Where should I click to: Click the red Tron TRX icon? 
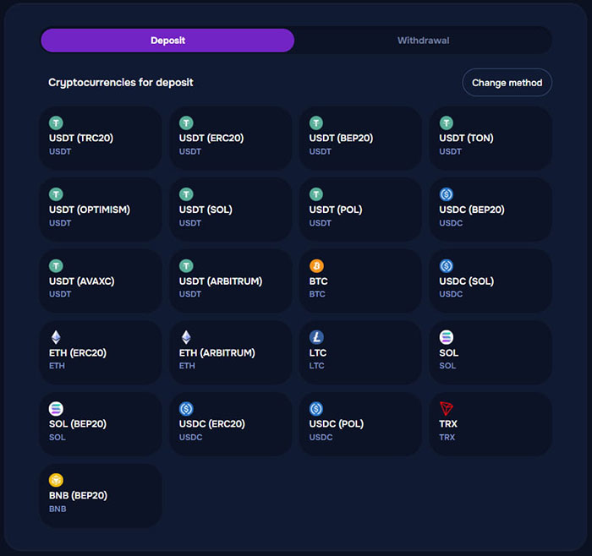coord(447,408)
